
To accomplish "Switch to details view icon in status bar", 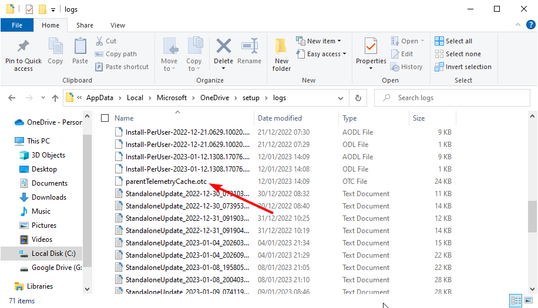I will coord(516,301).
